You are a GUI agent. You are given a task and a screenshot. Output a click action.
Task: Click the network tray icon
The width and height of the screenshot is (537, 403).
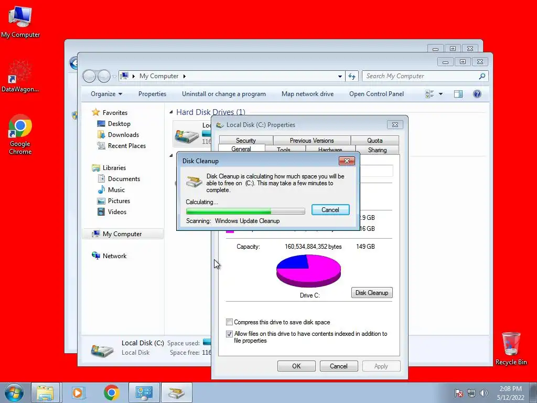tap(471, 393)
